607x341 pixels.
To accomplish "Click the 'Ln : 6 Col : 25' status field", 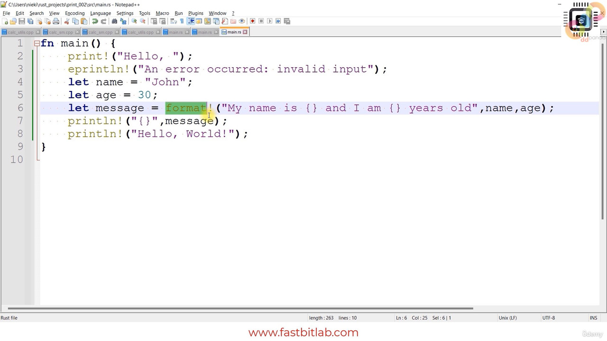I will 412,318.
